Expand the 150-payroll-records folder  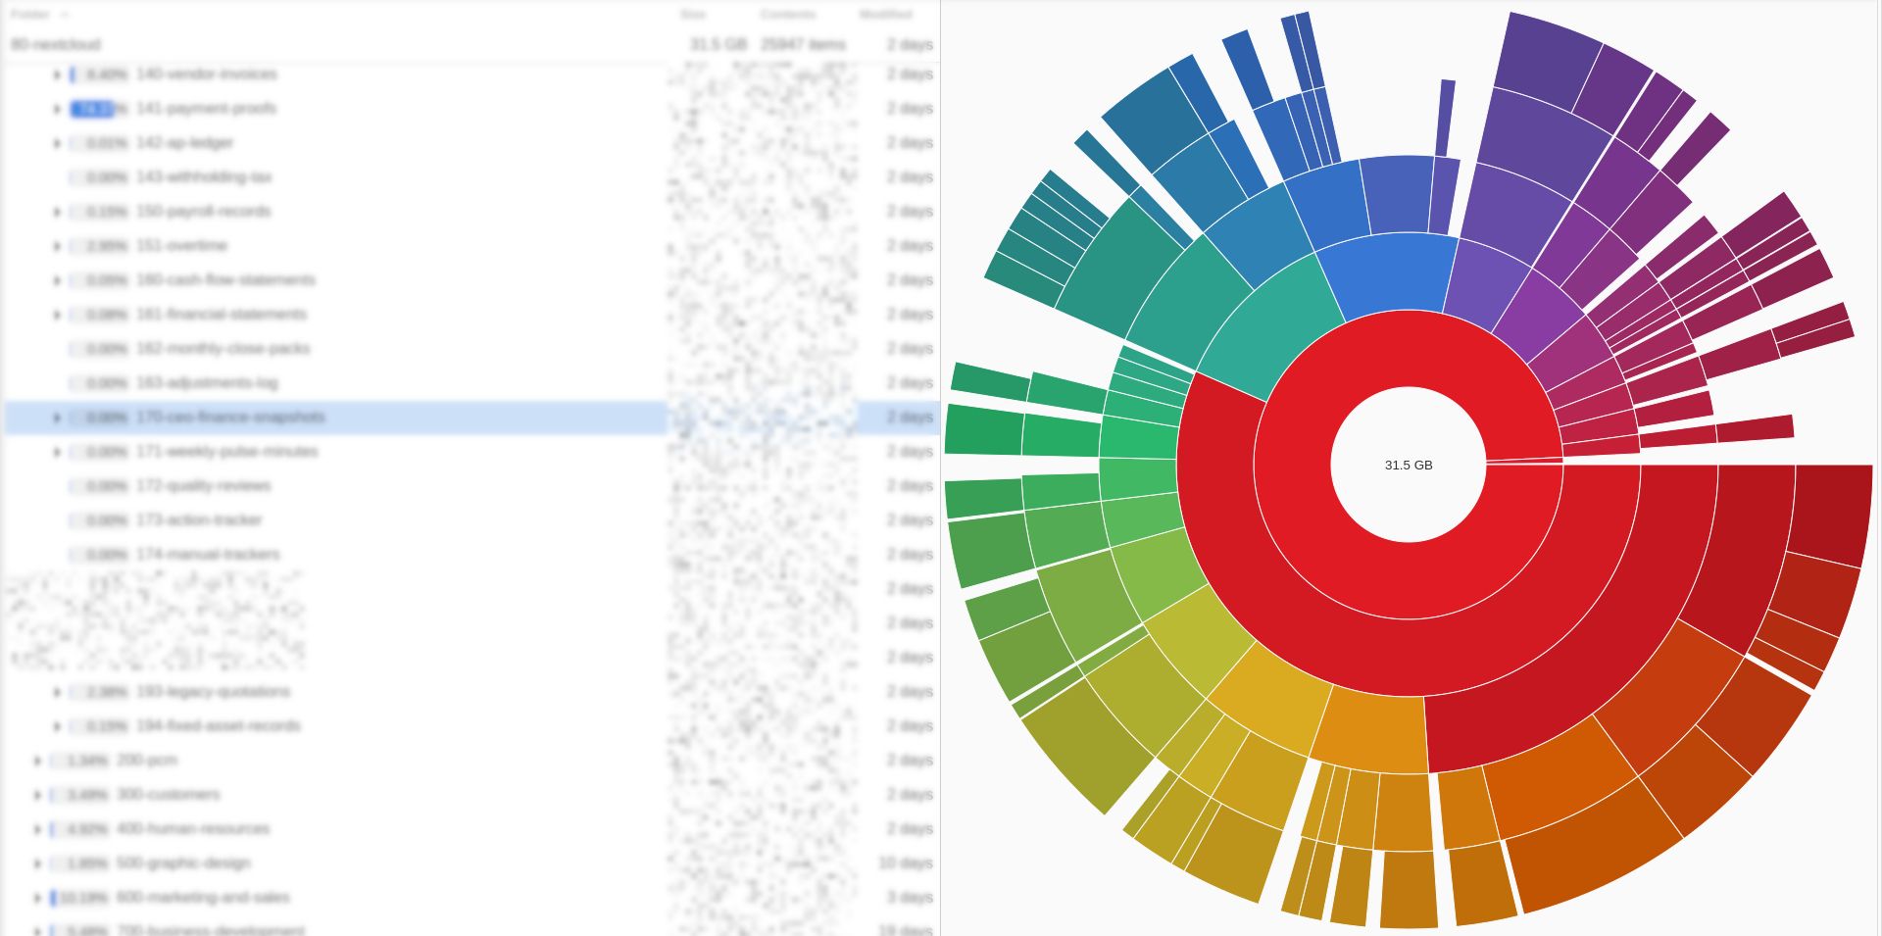pyautogui.click(x=57, y=212)
